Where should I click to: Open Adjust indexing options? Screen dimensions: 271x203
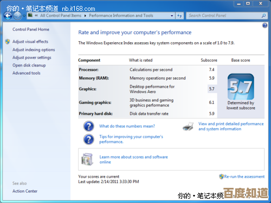click(x=34, y=50)
